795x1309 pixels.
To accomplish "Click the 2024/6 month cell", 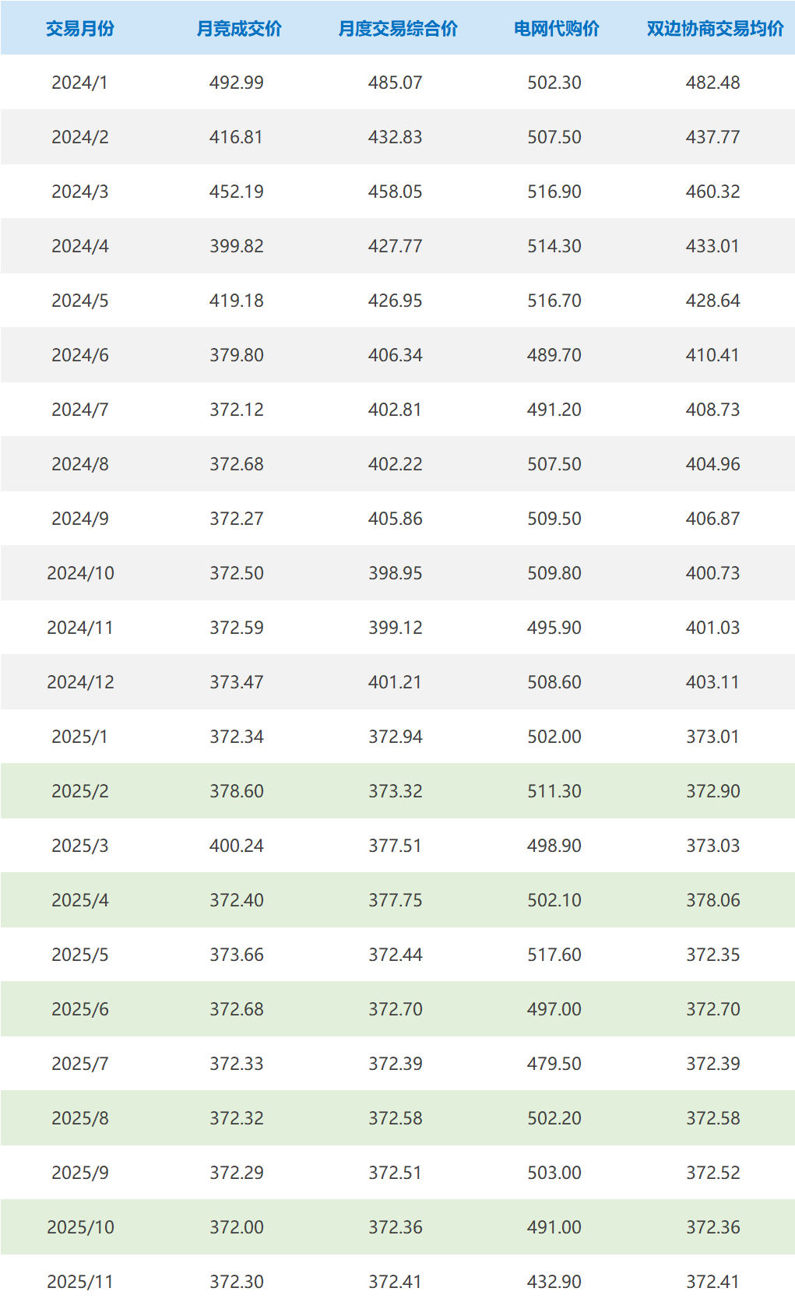I will [x=79, y=355].
